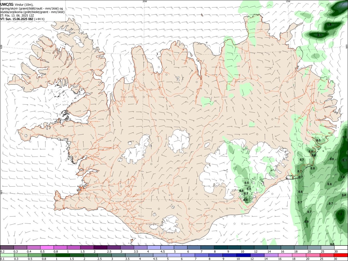Image resolution: width=348 pixels, height=261 pixels.
Task: Click the greyish-purple 0.2 snow legend swatch
Action: [x=7, y=248]
